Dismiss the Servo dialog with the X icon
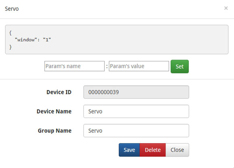The width and height of the screenshot is (234, 168). (x=226, y=8)
